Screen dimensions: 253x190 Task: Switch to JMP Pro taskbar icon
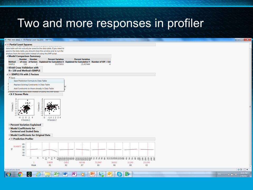point(128,174)
